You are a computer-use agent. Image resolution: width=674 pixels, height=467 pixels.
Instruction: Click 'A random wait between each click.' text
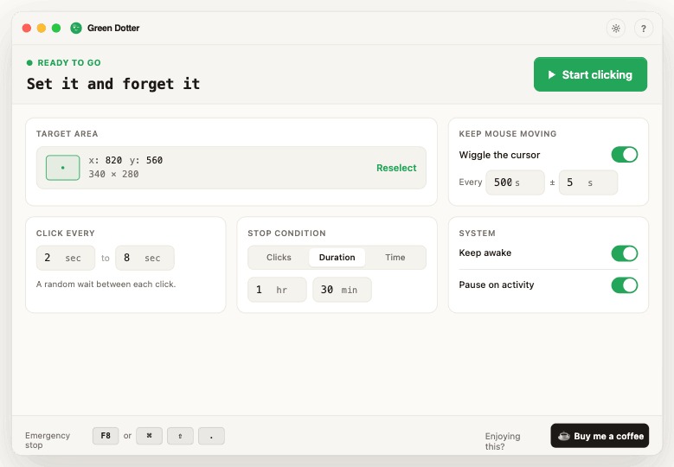(106, 284)
